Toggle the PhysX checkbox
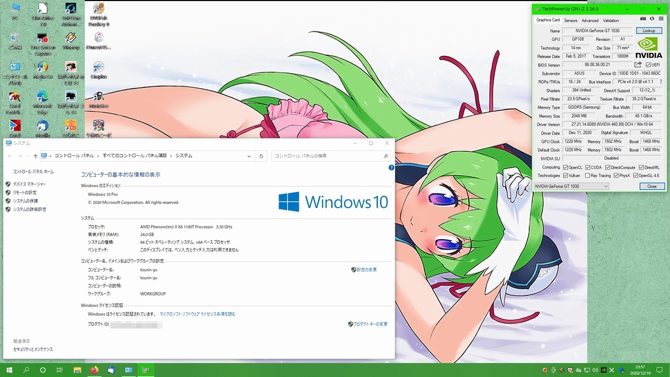The width and height of the screenshot is (670, 377). (615, 175)
